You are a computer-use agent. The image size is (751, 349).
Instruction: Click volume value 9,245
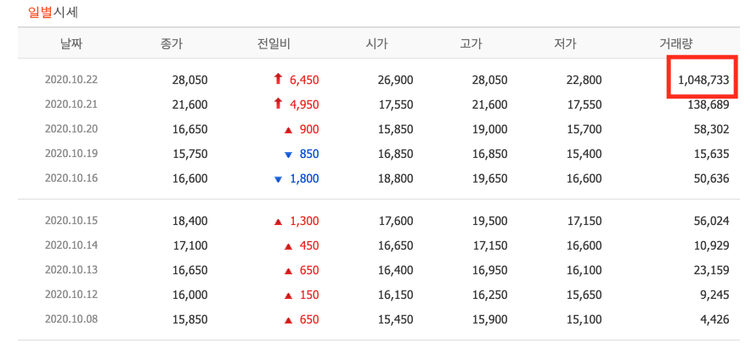pos(715,295)
